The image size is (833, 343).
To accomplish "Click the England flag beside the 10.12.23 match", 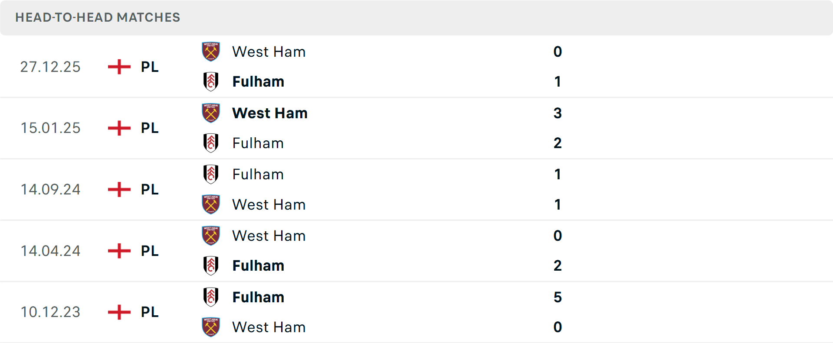I will point(118,312).
